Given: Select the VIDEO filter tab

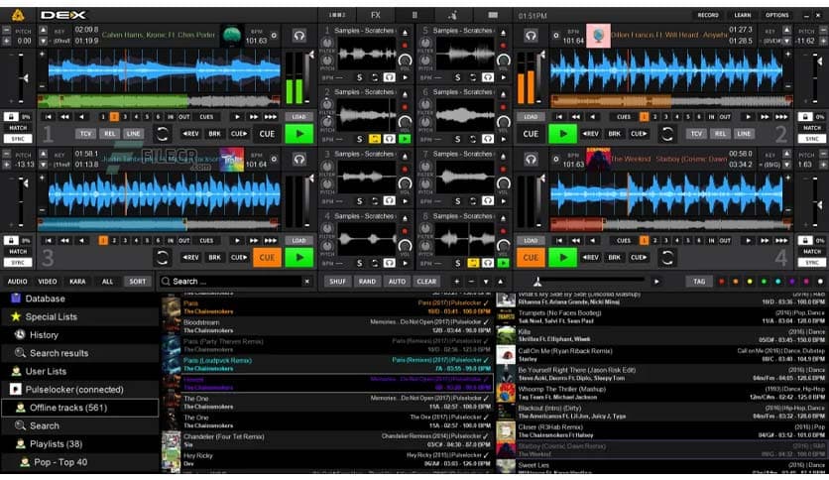Looking at the screenshot, I should [47, 282].
